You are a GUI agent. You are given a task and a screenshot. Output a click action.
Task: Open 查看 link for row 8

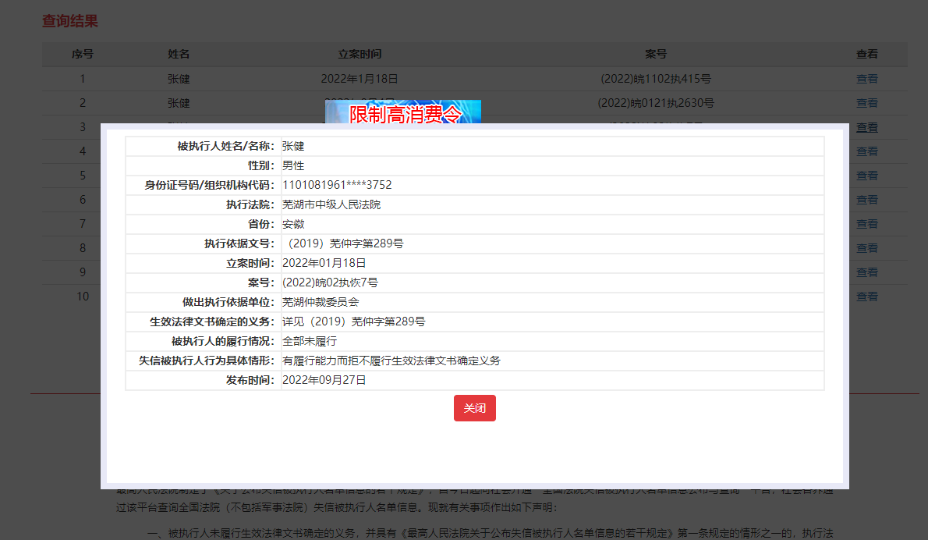(x=867, y=248)
